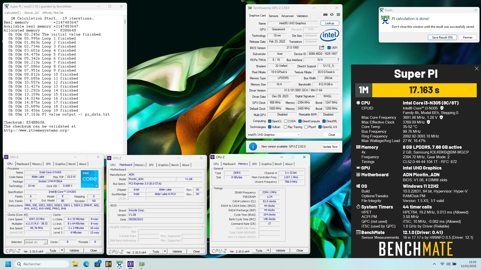481x270 pixels.
Task: Click Validate button in CPU-Z Memory window
Action: 280,250
